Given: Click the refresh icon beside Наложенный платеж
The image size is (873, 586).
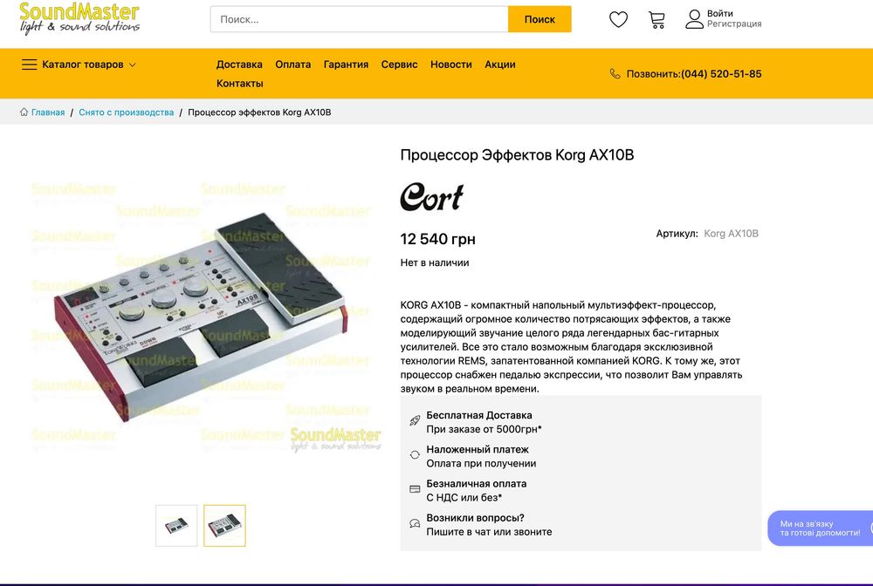Looking at the screenshot, I should (x=415, y=455).
